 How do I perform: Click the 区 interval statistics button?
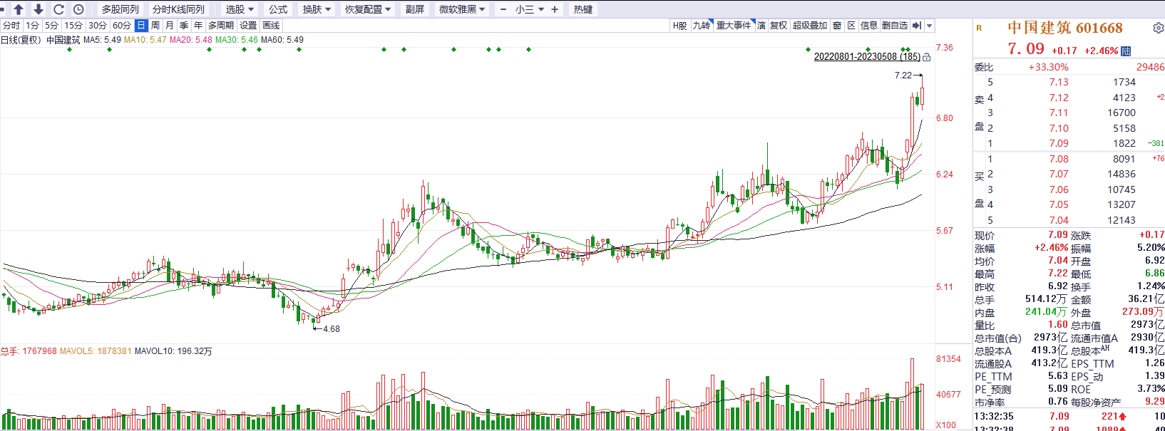point(851,26)
